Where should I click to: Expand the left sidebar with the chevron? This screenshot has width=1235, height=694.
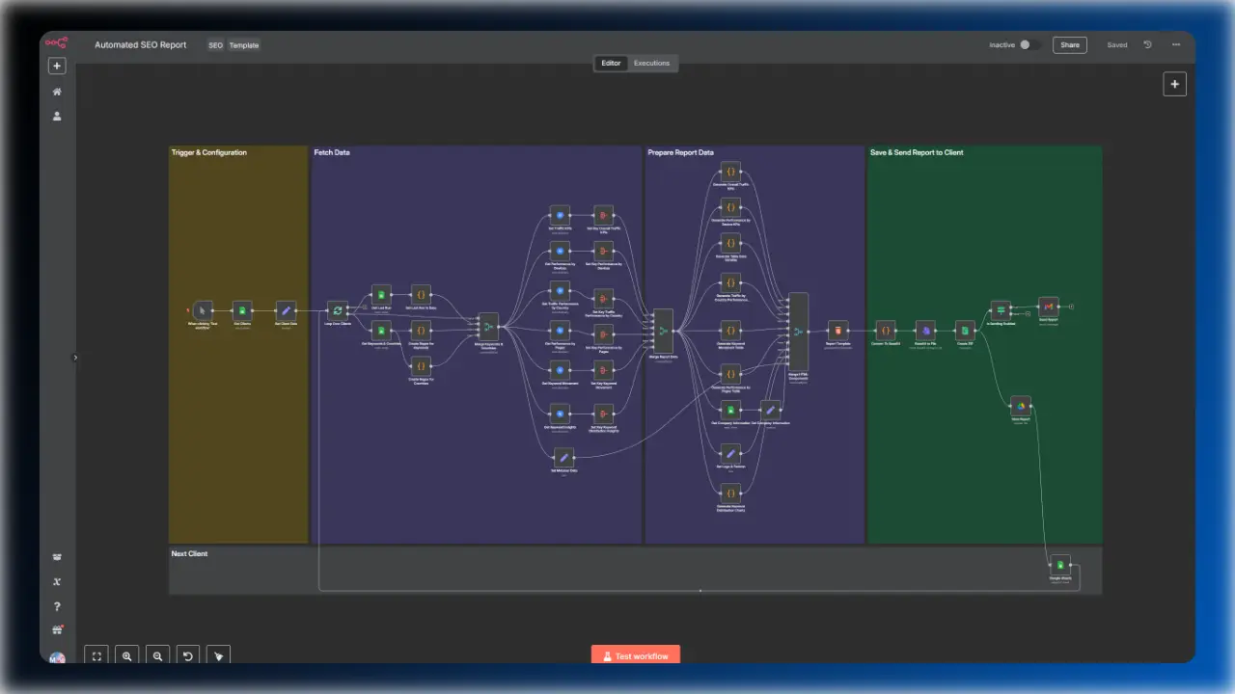[75, 358]
